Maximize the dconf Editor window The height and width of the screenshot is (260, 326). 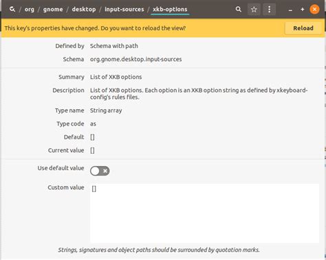[x=303, y=10]
